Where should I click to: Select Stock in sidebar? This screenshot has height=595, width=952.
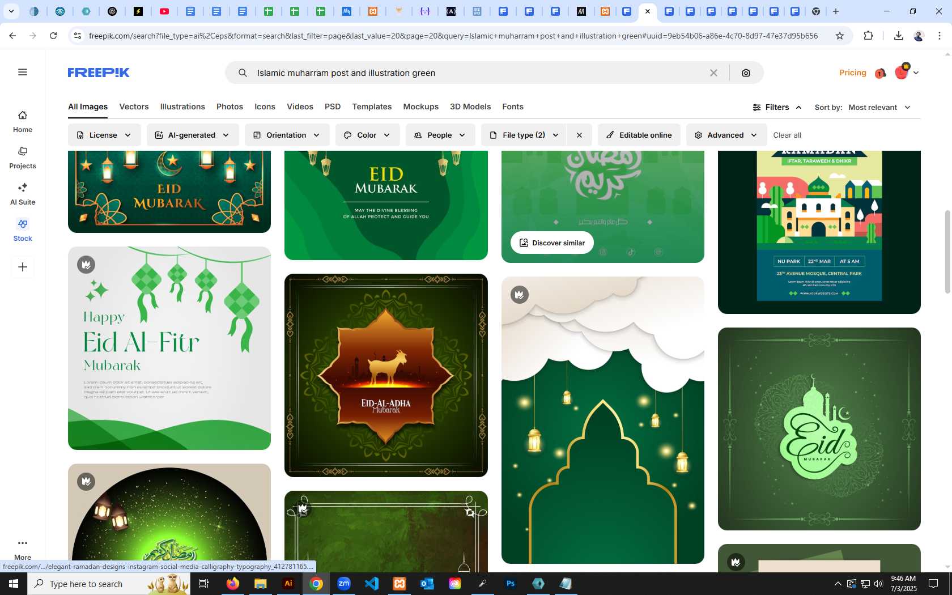pyautogui.click(x=23, y=231)
